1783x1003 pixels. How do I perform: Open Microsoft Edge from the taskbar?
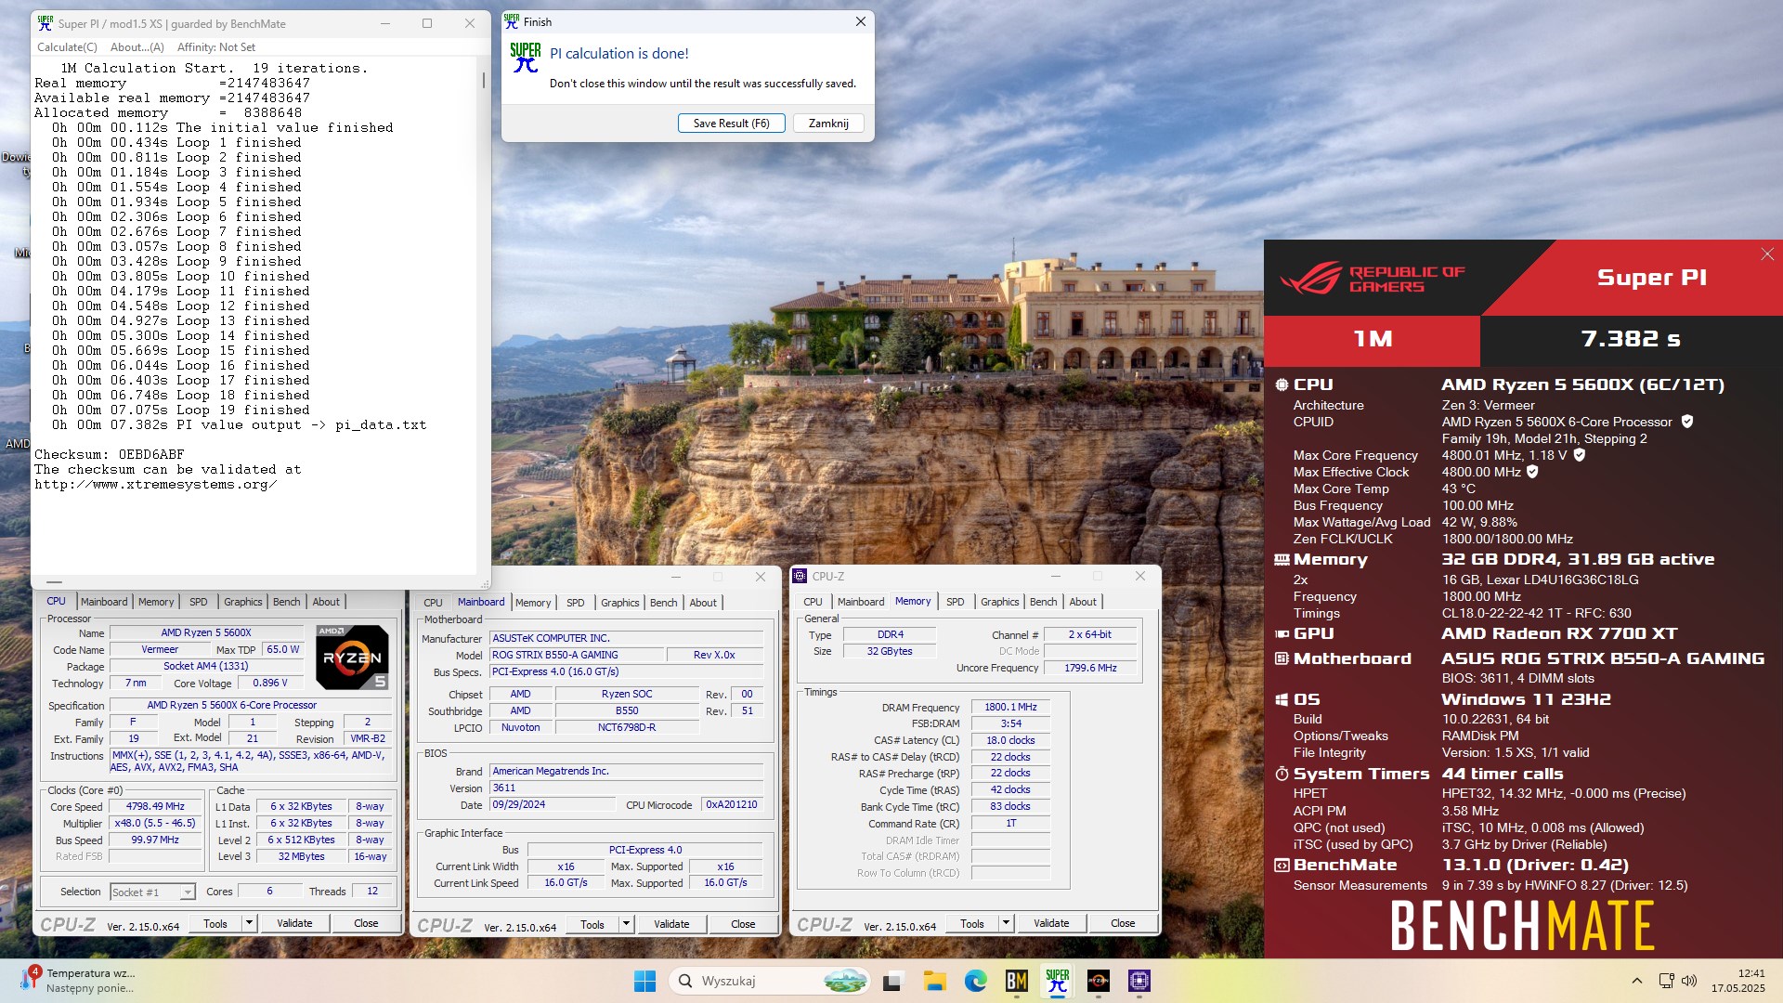pos(975,981)
